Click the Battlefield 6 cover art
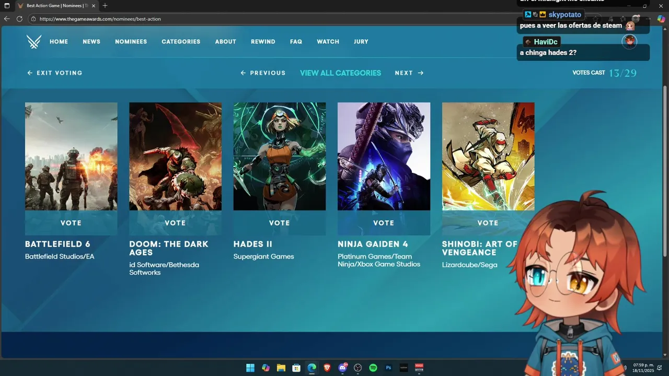 pyautogui.click(x=71, y=156)
